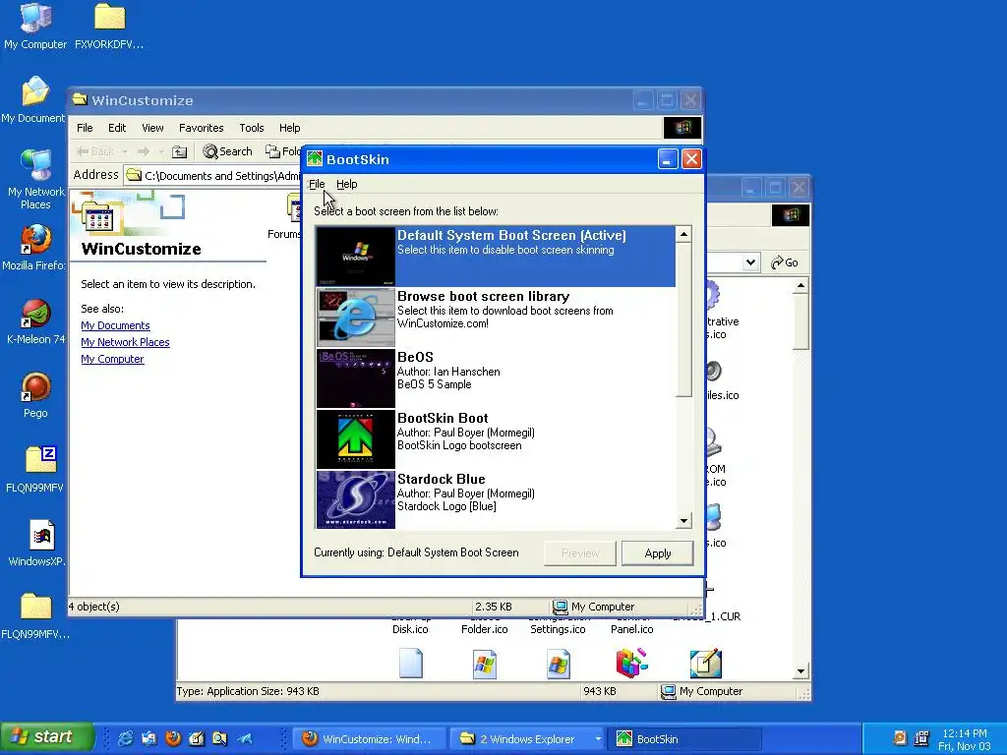Viewport: 1007px width, 755px height.
Task: Click the Back button in WinCustomize toolbar
Action: tap(95, 151)
